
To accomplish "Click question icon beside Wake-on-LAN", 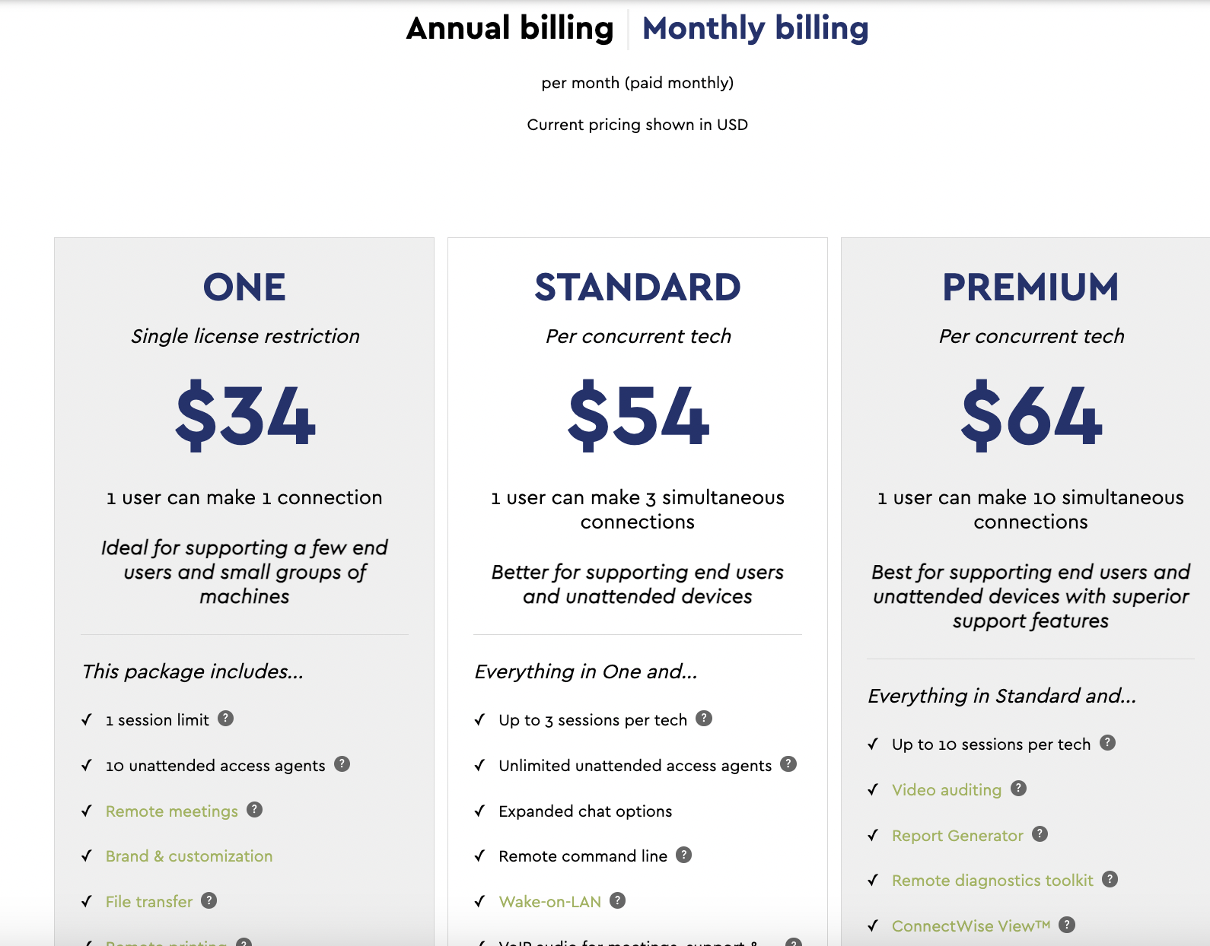I will point(618,900).
